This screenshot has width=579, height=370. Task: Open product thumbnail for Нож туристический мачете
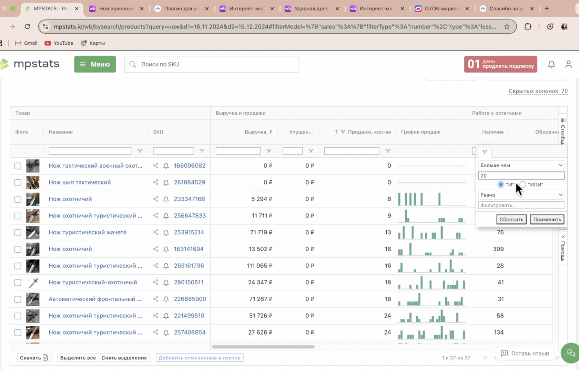click(x=33, y=233)
